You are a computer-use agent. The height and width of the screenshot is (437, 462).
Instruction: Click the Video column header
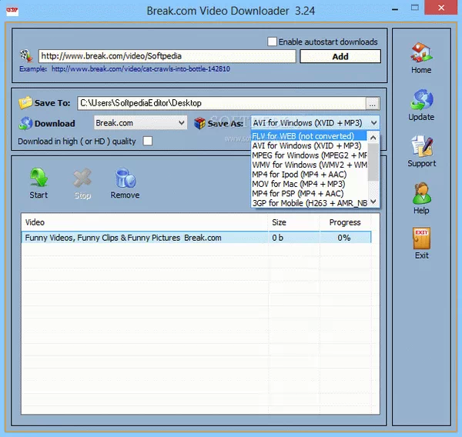(145, 222)
